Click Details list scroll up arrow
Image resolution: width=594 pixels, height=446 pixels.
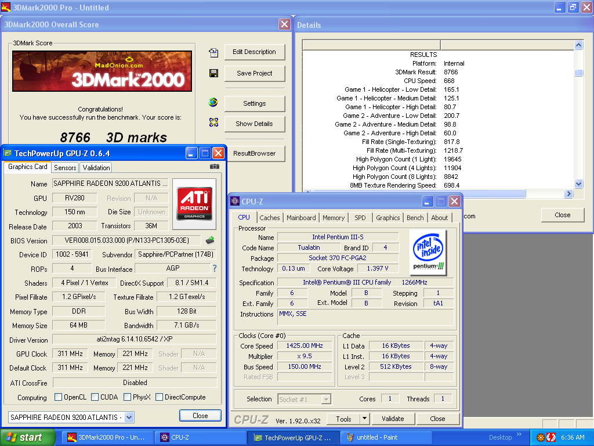pyautogui.click(x=578, y=45)
